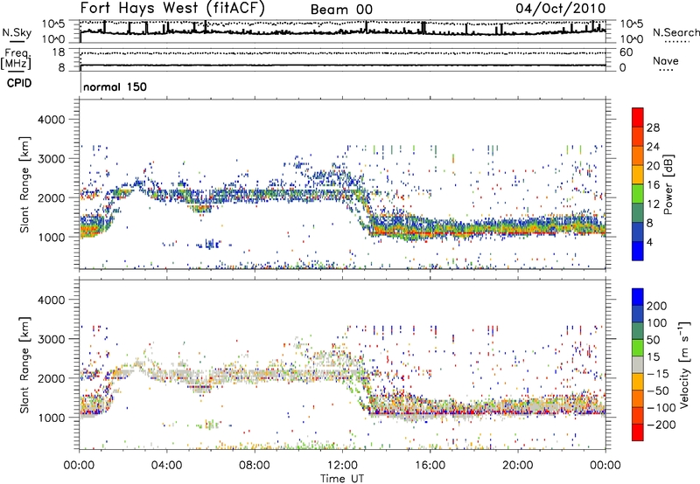Viewport: 700px width, 484px height.
Task: Click the "CPID" row label
Action: click(x=19, y=83)
